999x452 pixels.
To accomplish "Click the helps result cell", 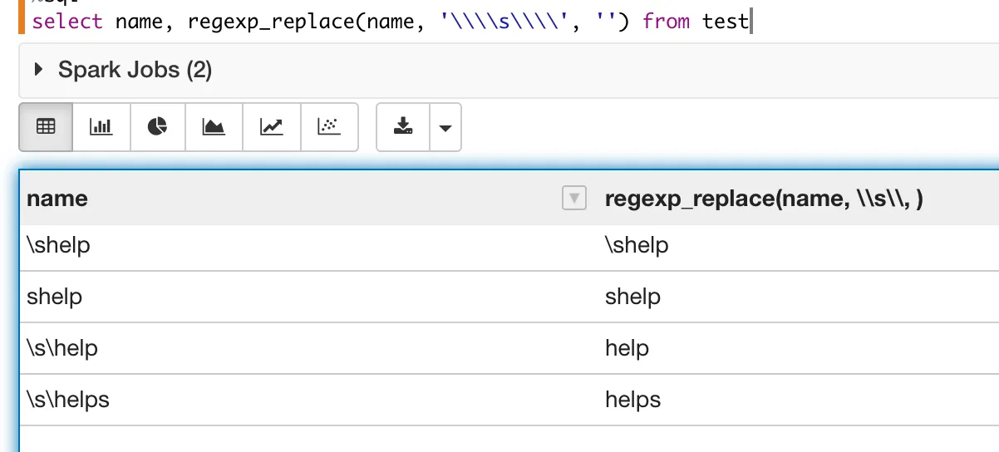I will click(x=632, y=400).
